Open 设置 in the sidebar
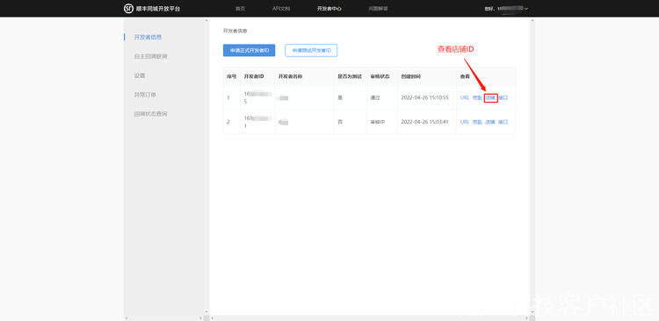The image size is (659, 321). (140, 75)
